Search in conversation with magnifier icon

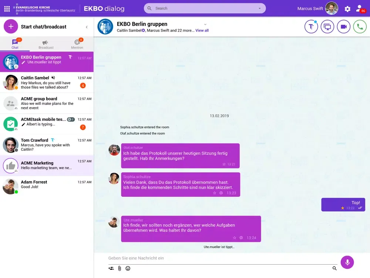tap(334, 268)
